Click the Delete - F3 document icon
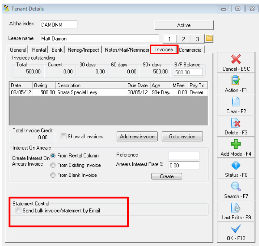The height and width of the screenshot is (246, 259). [236, 123]
